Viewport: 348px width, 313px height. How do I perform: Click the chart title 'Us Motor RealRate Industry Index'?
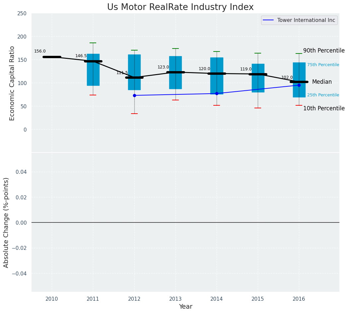tap(180, 7)
